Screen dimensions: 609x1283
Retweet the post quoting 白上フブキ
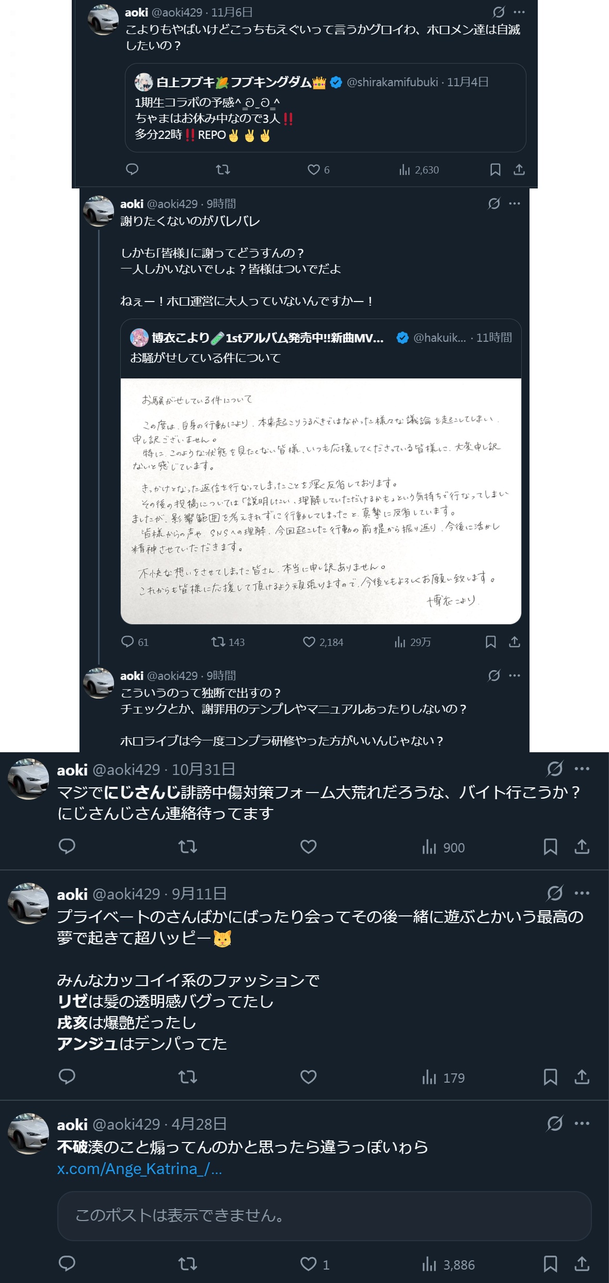[x=223, y=169]
